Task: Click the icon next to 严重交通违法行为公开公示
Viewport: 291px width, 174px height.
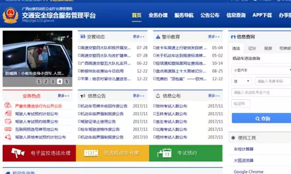Action: [8, 106]
